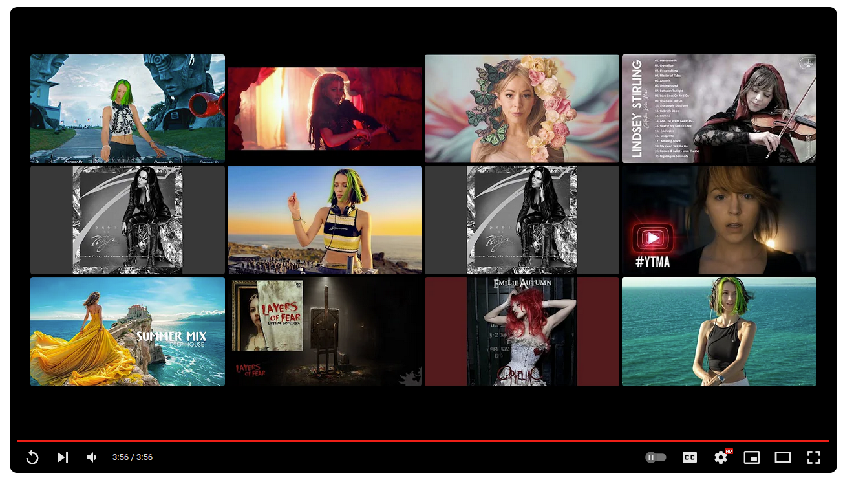The width and height of the screenshot is (843, 480).
Task: Open the DJ at sunset seaside video
Action: [x=325, y=220]
